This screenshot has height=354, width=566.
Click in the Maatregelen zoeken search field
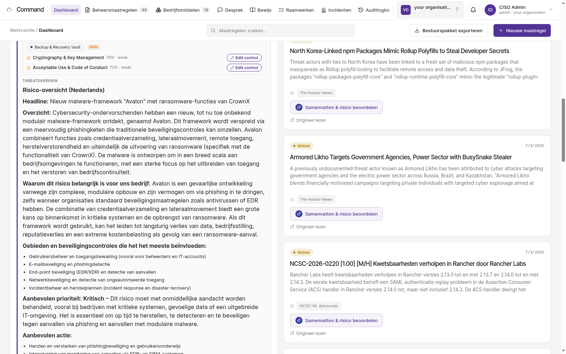(281, 30)
